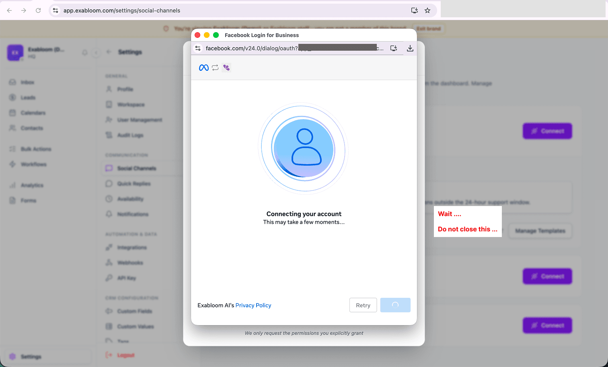Screen dimensions: 608x367
Task: Click "Connecting your account" text
Action: coord(304,214)
